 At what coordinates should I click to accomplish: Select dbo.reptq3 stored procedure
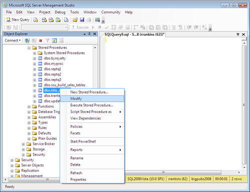[52, 79]
